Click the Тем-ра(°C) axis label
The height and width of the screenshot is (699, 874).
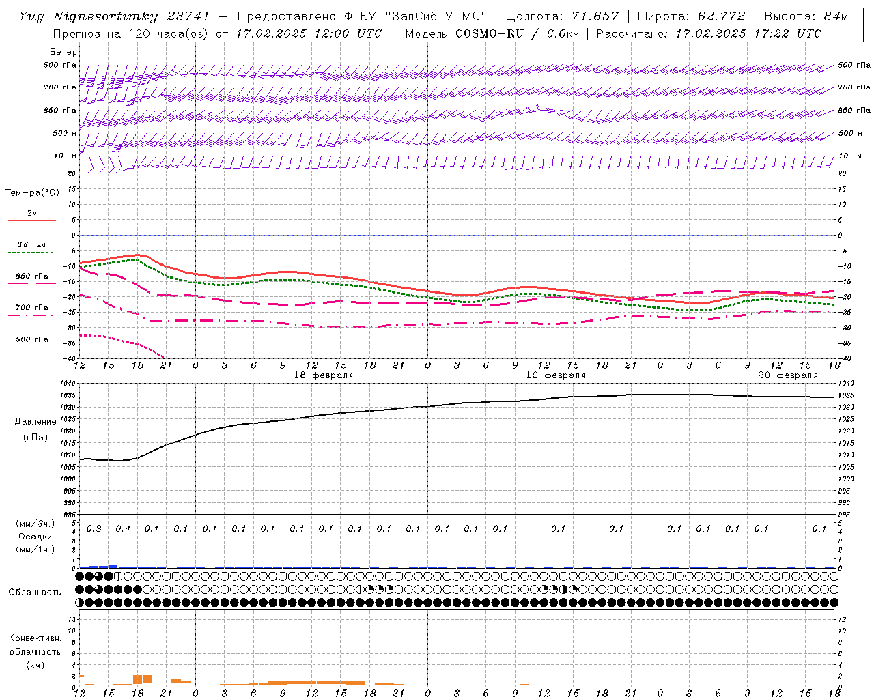pos(32,193)
